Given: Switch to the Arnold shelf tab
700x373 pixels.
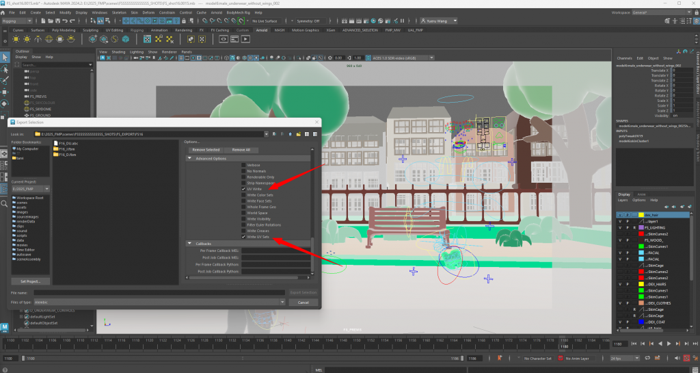Looking at the screenshot, I should click(262, 30).
